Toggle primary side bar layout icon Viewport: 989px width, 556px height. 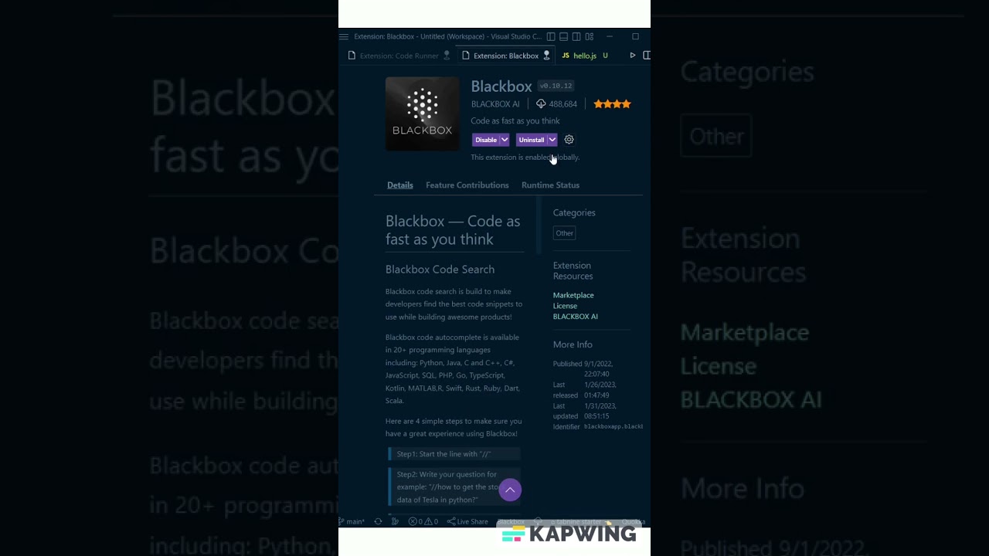[x=551, y=36]
